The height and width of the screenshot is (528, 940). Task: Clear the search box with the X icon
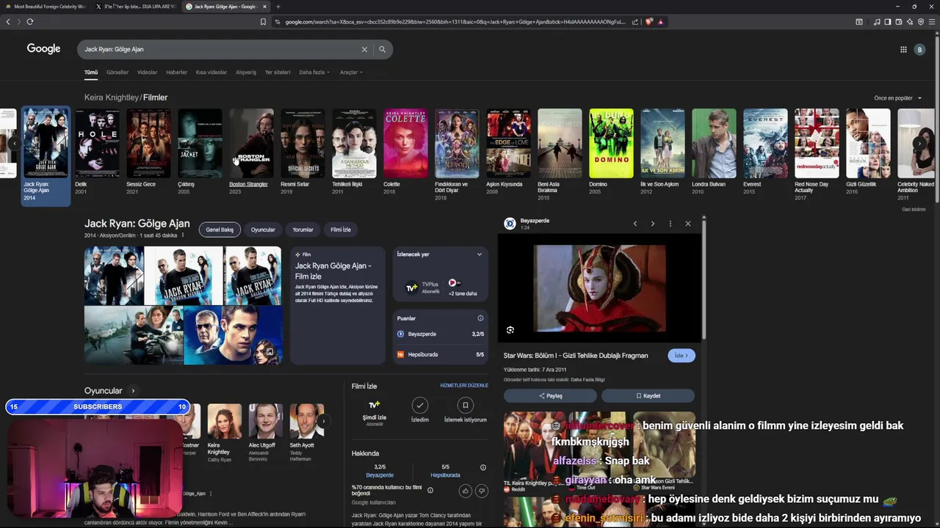364,49
